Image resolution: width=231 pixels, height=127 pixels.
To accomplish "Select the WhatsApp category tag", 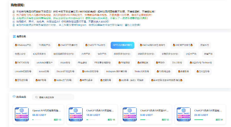I will tap(23, 45).
